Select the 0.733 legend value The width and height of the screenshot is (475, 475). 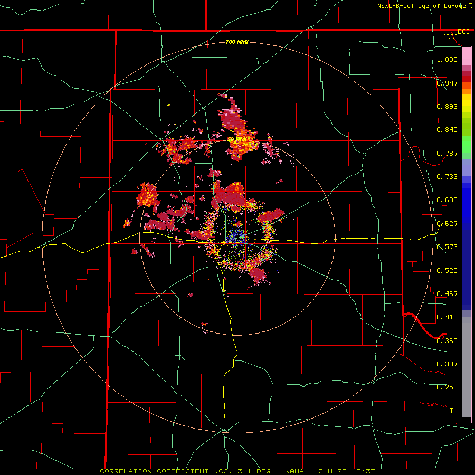pyautogui.click(x=447, y=176)
